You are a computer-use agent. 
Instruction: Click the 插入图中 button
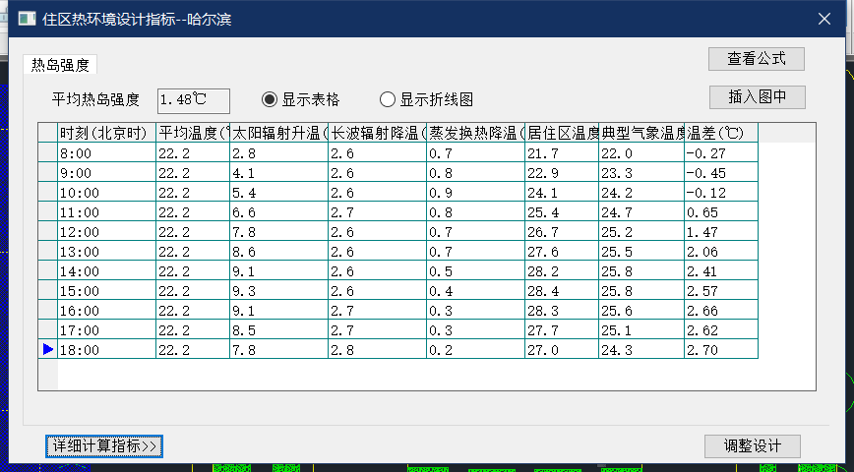[x=756, y=96]
